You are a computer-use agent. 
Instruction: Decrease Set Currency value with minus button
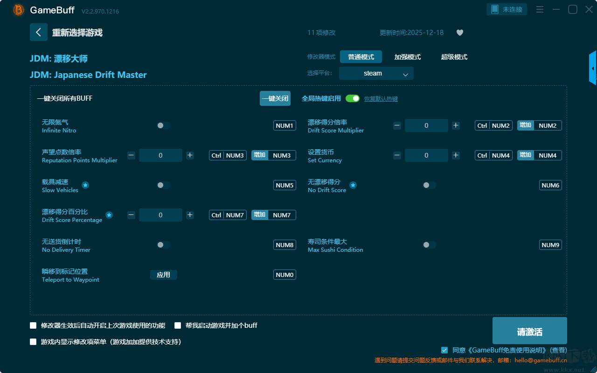397,155
